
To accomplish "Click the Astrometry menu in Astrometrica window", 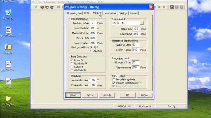I will (50, 2).
